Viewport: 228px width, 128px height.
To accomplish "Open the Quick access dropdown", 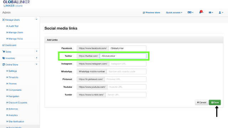I will (x=174, y=12).
